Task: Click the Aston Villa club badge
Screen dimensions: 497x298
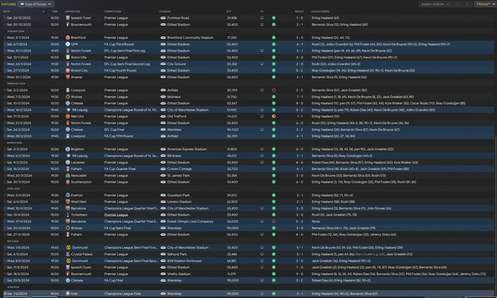Action: point(68,57)
